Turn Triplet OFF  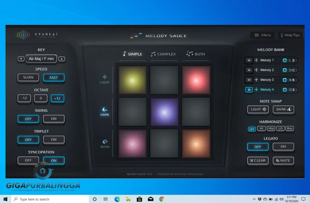pos(28,140)
